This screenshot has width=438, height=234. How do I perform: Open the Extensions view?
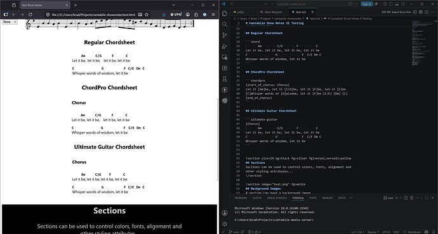225,68
